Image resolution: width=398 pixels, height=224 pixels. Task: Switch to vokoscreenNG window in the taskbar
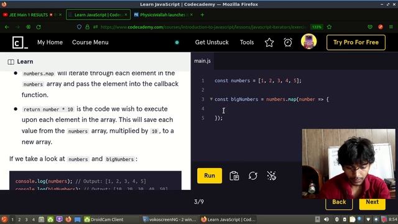point(169,219)
